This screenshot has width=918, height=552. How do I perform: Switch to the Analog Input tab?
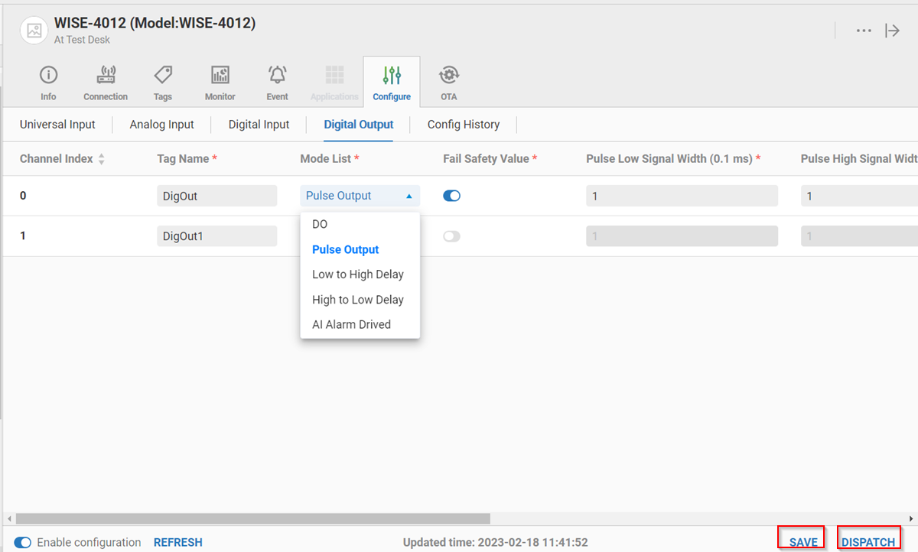161,125
